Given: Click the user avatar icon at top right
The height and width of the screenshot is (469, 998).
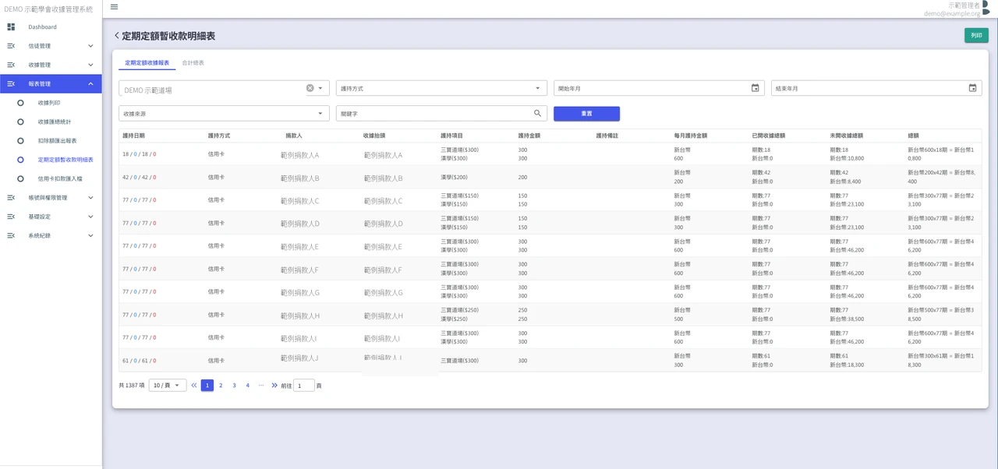Looking at the screenshot, I should pyautogui.click(x=986, y=8).
